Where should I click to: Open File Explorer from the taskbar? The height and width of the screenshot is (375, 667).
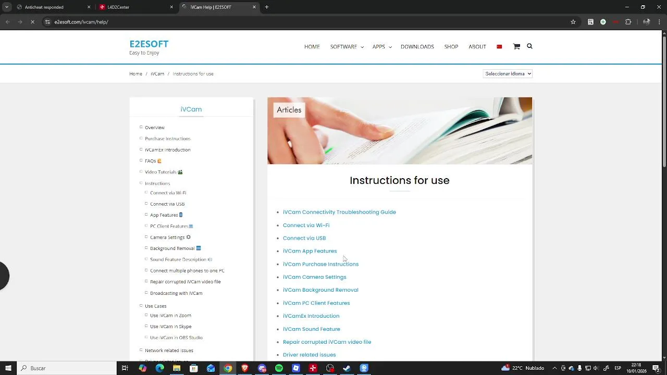pos(177,368)
